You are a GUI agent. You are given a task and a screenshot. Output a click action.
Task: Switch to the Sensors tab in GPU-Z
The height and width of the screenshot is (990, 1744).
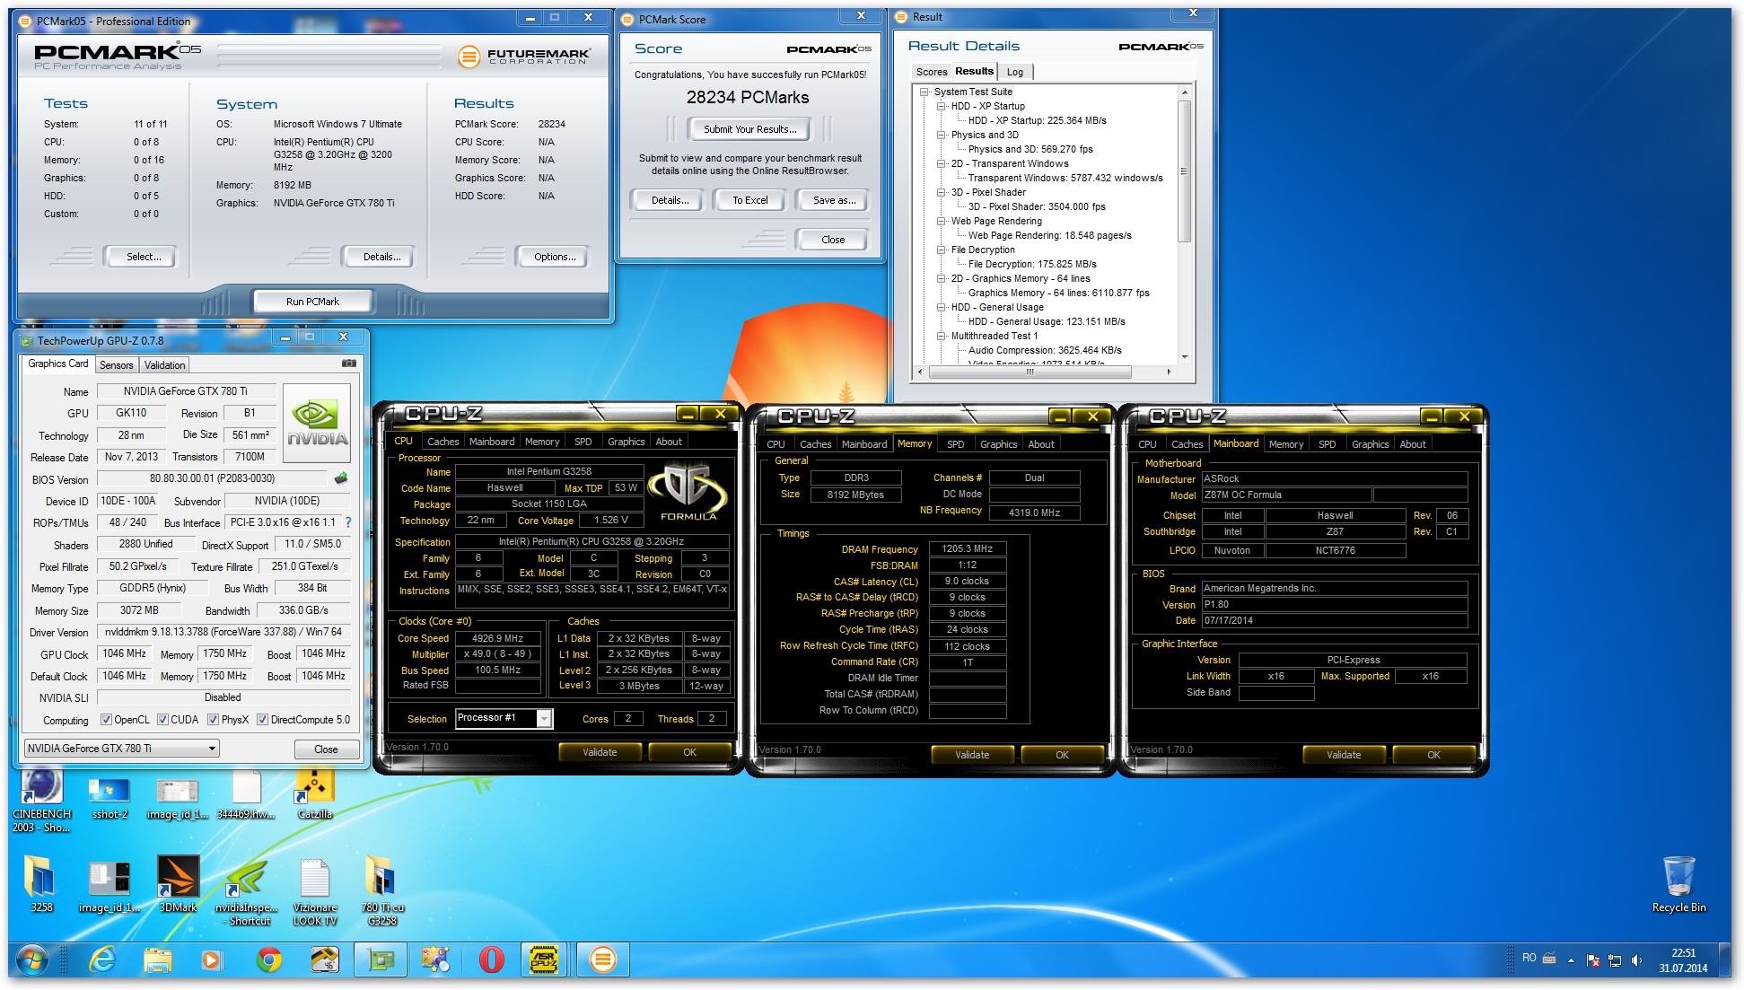point(116,365)
